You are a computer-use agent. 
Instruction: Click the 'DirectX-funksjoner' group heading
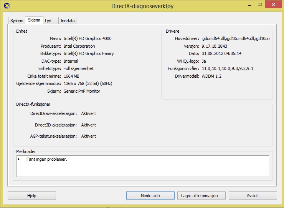tap(33, 104)
